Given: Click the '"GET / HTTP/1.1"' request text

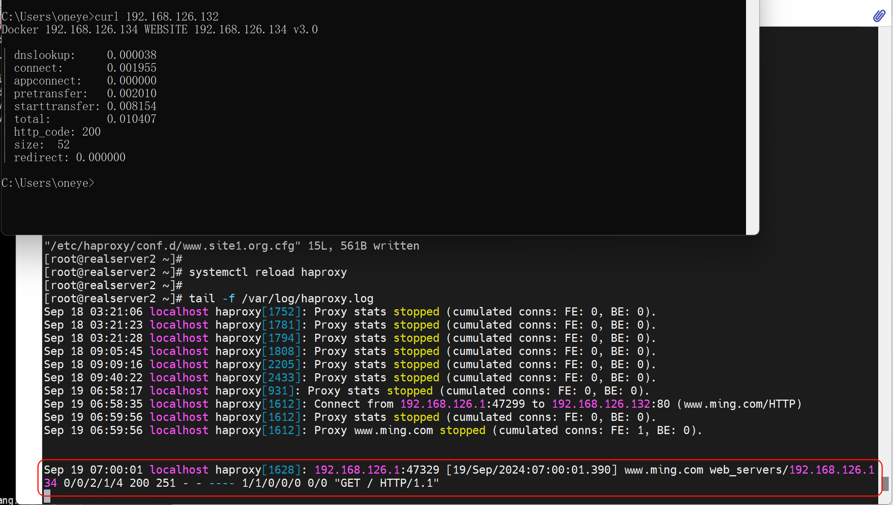Looking at the screenshot, I should tap(386, 483).
